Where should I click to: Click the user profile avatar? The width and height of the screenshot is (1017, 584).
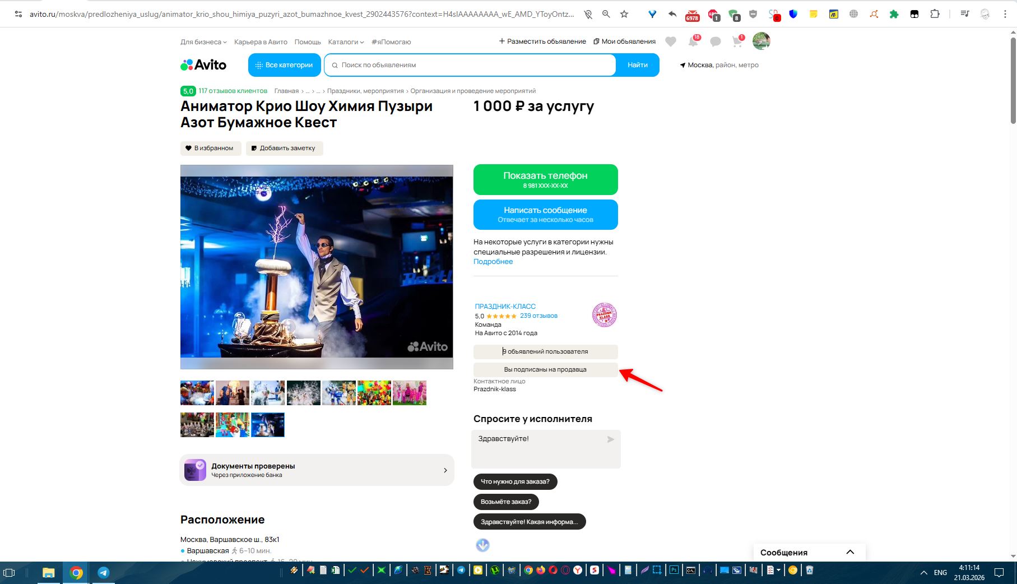pos(761,41)
